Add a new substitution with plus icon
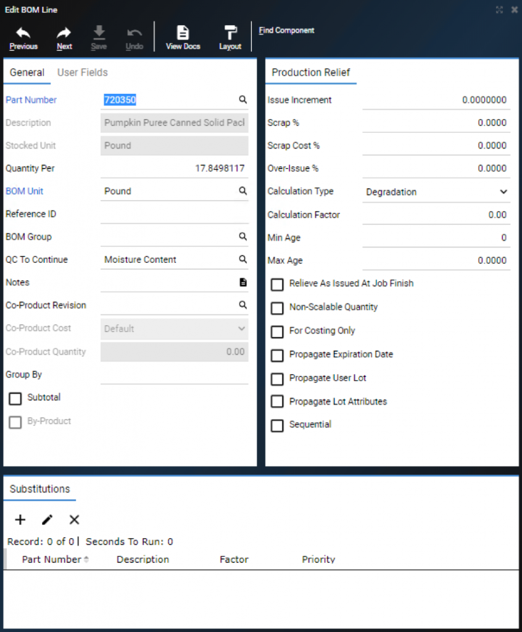 pyautogui.click(x=20, y=520)
